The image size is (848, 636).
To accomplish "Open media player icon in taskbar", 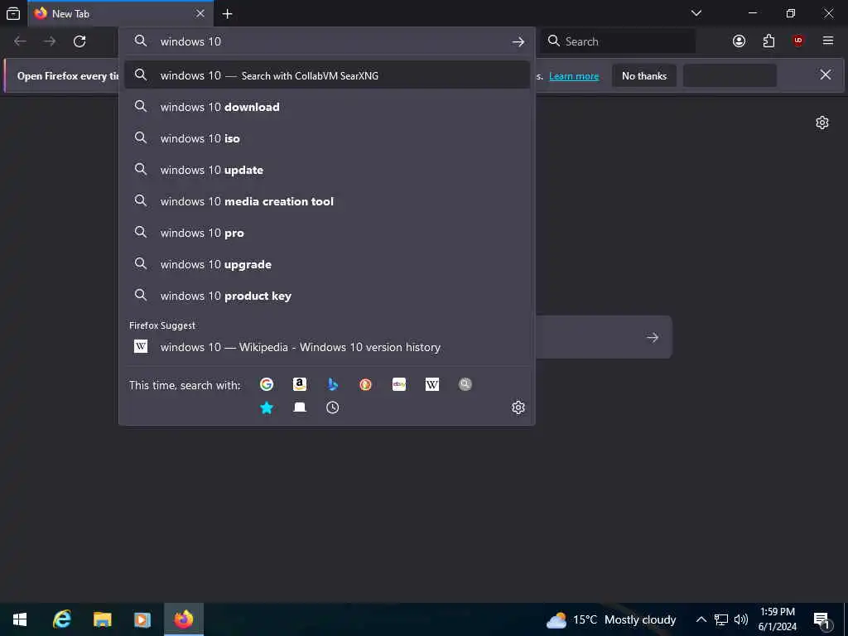I will [x=142, y=619].
